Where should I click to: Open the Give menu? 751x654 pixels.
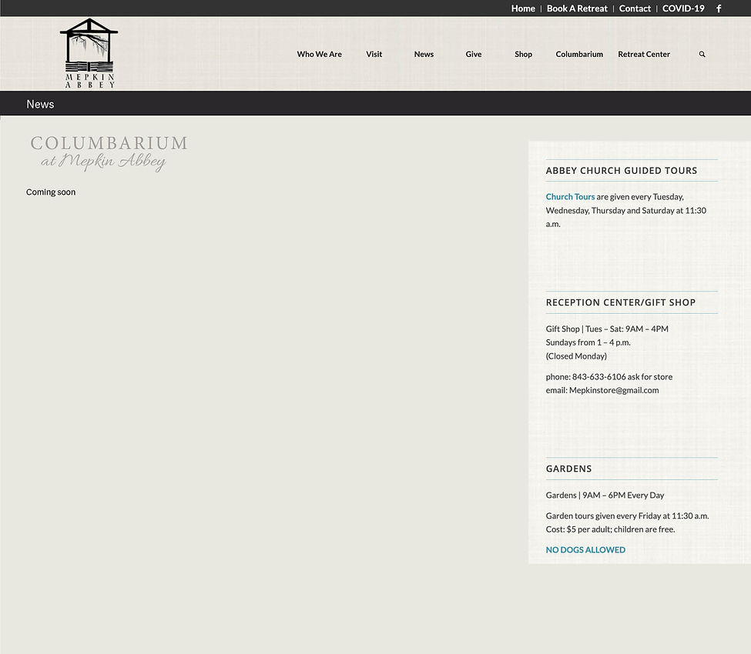[x=473, y=54]
